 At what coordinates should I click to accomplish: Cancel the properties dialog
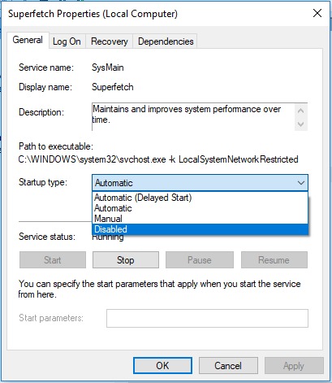click(x=228, y=365)
